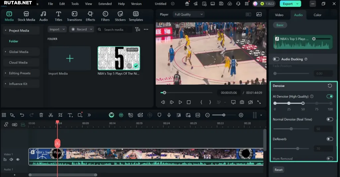Enable the DeReverb switch
340x177 pixels.
click(329, 139)
